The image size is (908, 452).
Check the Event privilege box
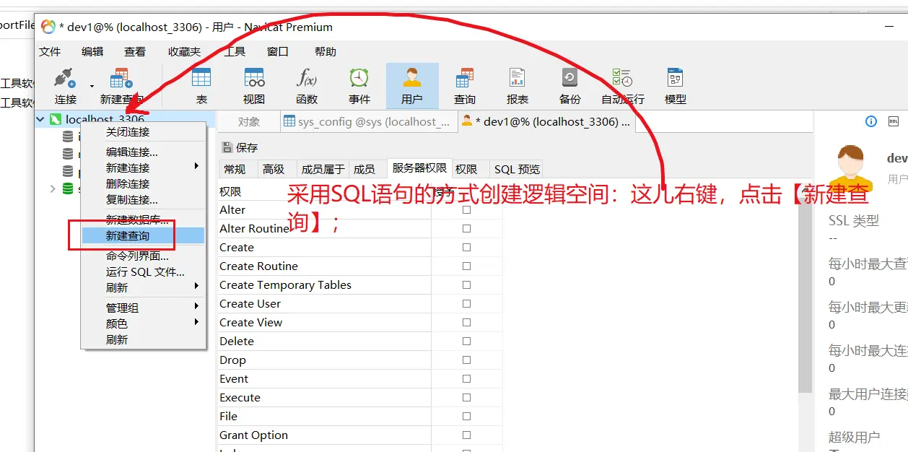point(466,378)
